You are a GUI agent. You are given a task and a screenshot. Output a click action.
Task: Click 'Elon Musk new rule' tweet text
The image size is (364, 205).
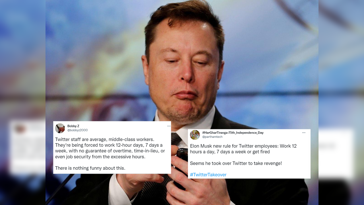[243, 149]
